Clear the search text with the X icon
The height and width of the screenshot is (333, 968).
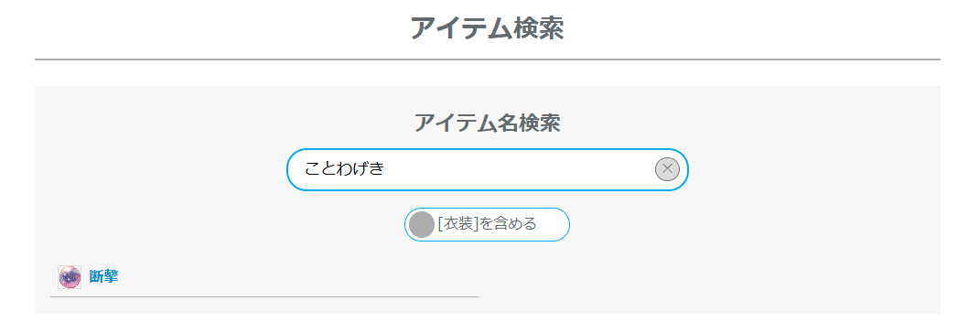[667, 169]
